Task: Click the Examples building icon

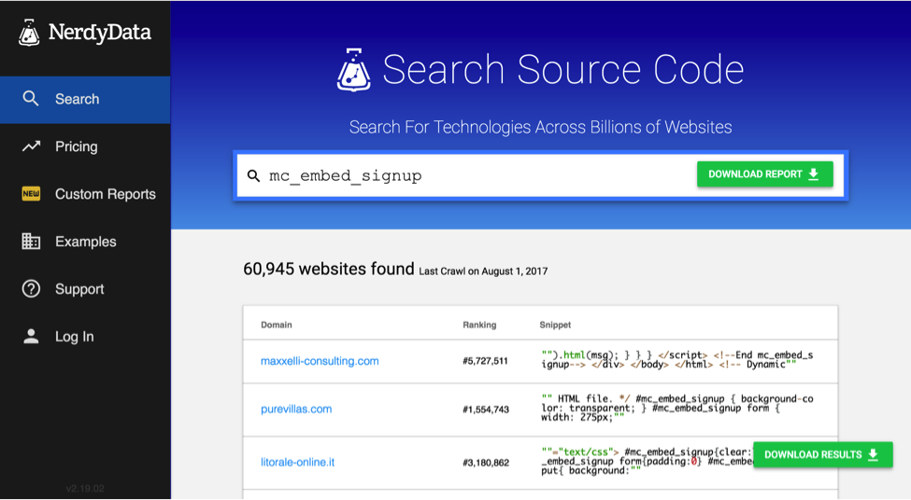Action: tap(31, 242)
